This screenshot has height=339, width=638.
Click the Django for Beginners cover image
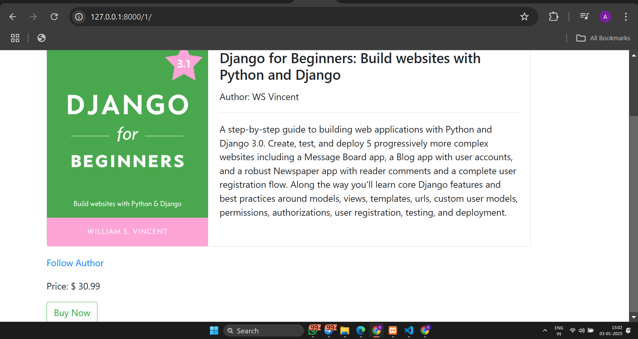click(127, 148)
